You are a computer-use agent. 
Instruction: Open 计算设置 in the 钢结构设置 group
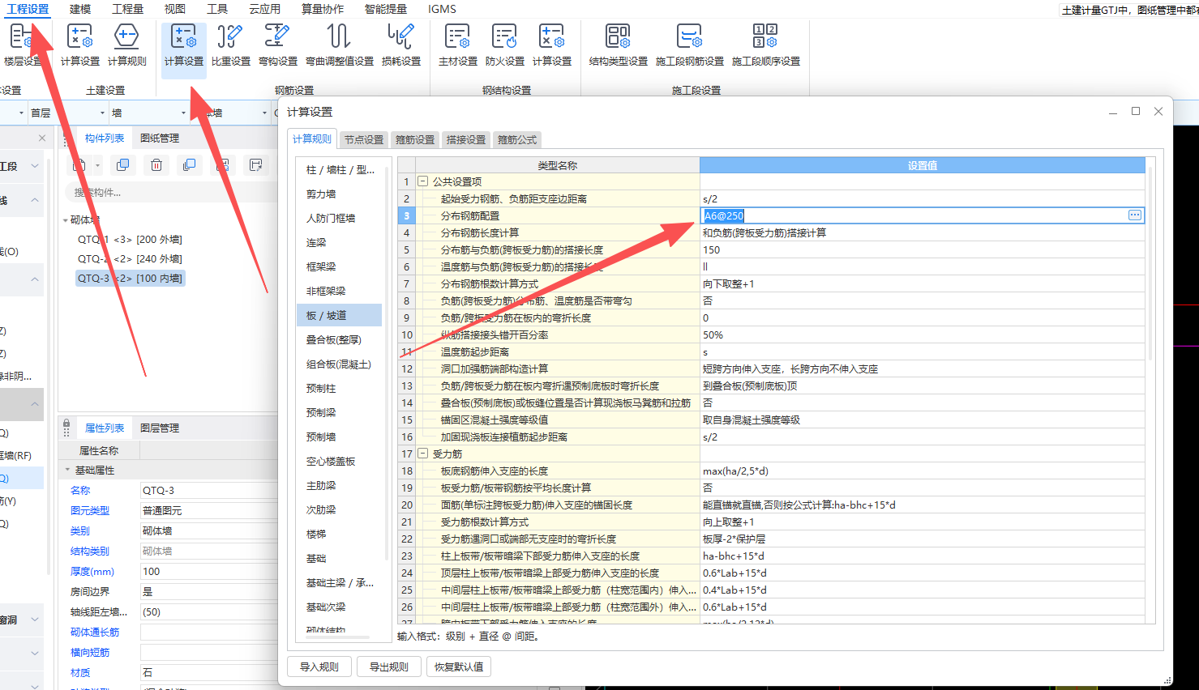[551, 45]
